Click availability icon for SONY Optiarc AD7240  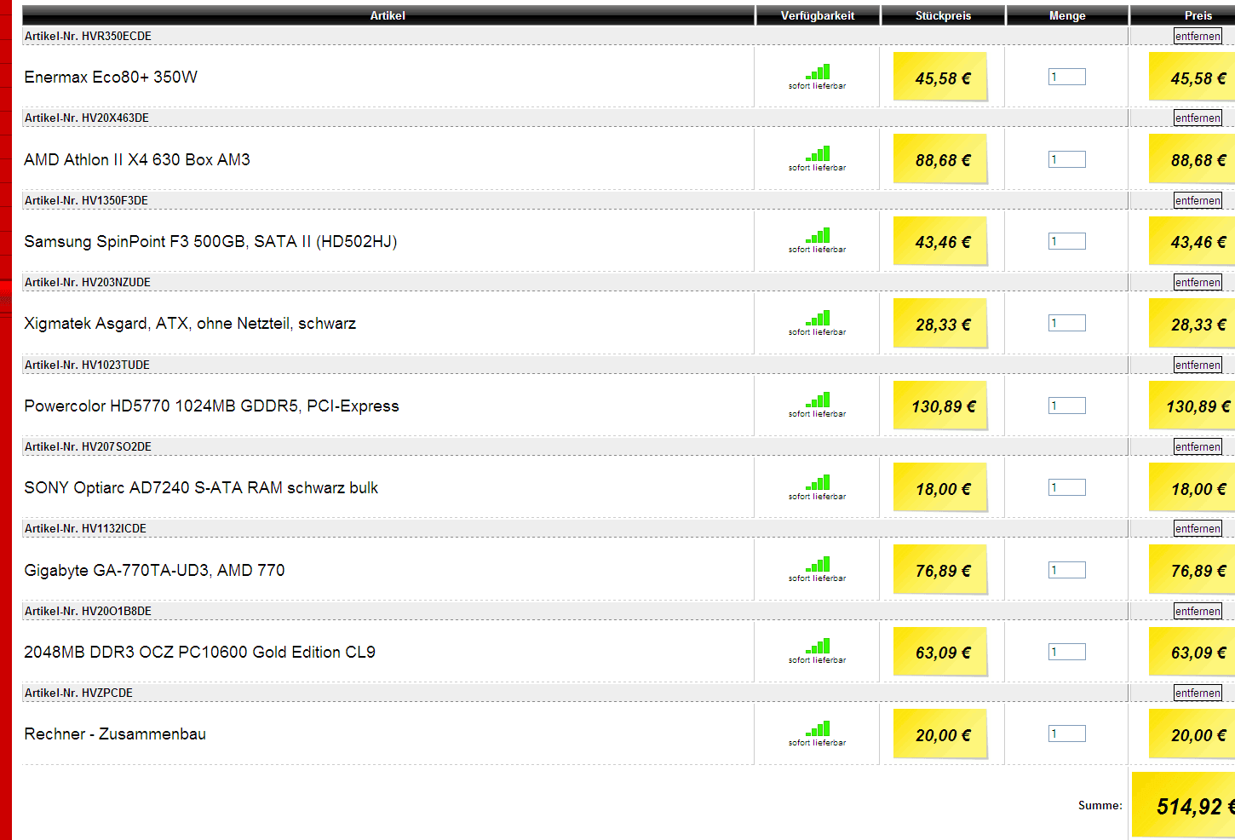818,483
